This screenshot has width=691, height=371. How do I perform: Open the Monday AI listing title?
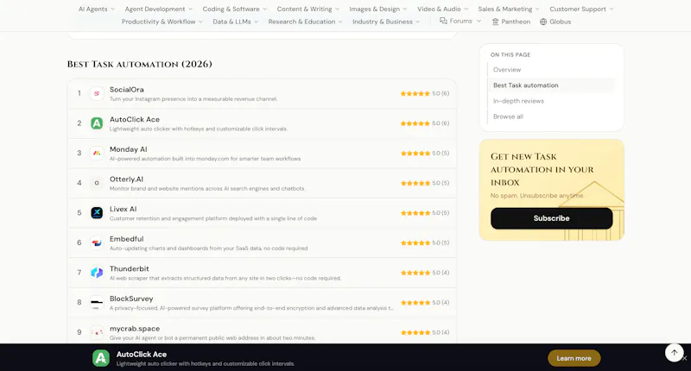128,149
